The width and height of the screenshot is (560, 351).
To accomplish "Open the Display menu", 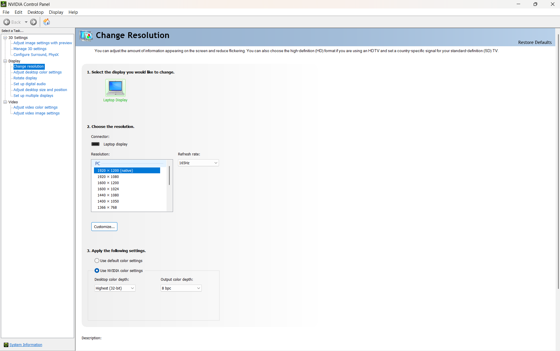I will 56,12.
